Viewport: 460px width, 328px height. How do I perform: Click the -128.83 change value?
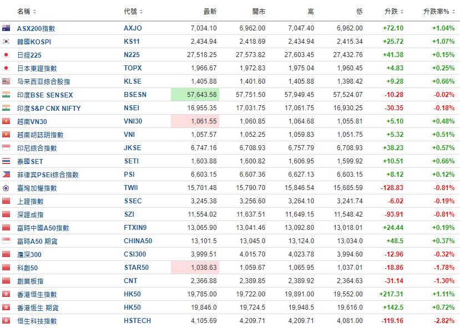coord(392,188)
